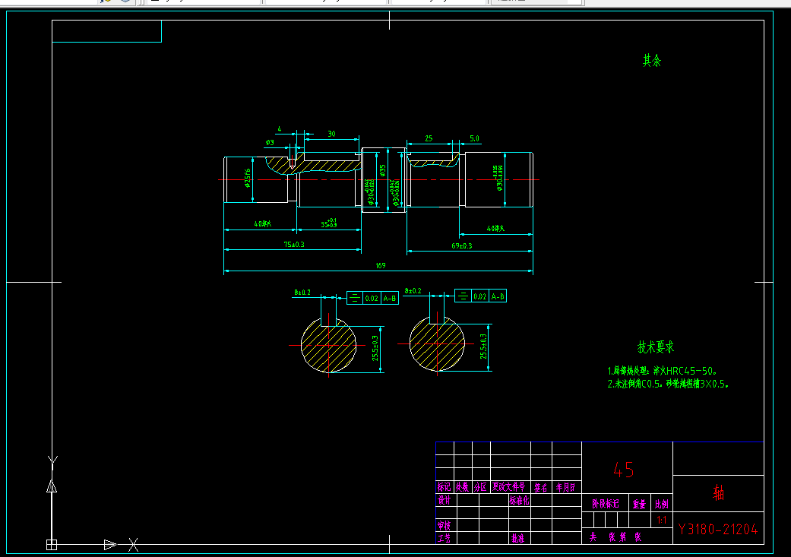Select the overall length dimension 169
This screenshot has height=557, width=791.
click(x=381, y=265)
